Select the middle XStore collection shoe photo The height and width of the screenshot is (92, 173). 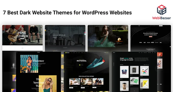click(x=86, y=81)
